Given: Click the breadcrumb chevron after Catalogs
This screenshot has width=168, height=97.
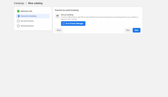Looking at the screenshot, I should click(x=26, y=3).
